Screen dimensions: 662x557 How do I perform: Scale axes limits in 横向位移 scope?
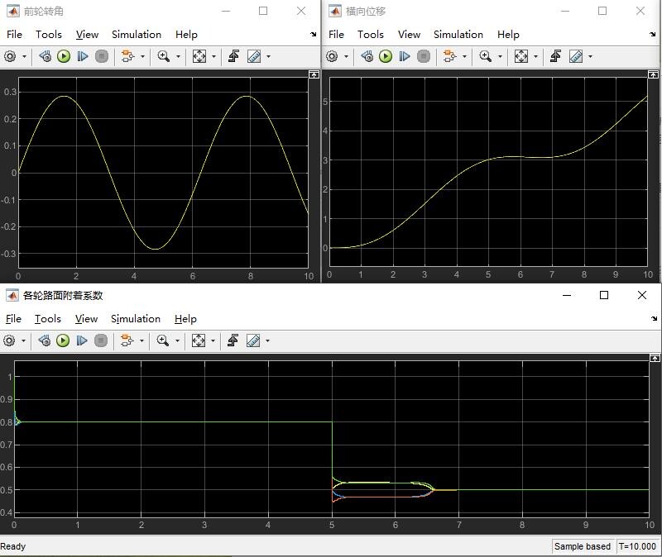coord(520,56)
